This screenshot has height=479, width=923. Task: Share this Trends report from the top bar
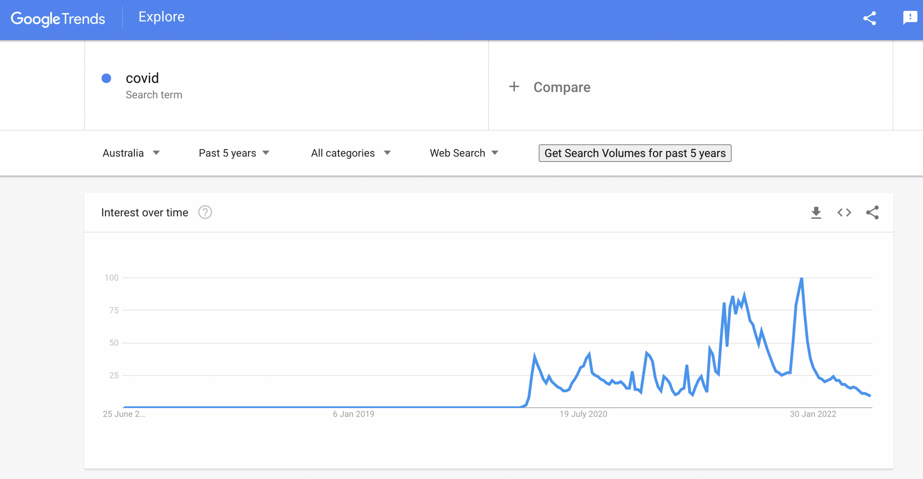pyautogui.click(x=870, y=19)
